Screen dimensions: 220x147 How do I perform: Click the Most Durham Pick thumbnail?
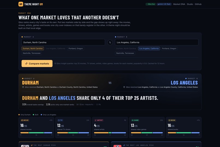[x=25, y=146]
